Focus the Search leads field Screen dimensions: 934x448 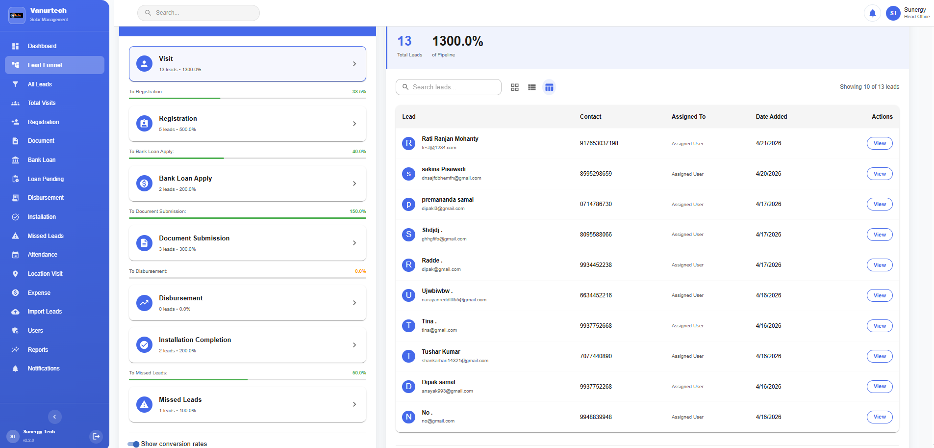click(449, 87)
